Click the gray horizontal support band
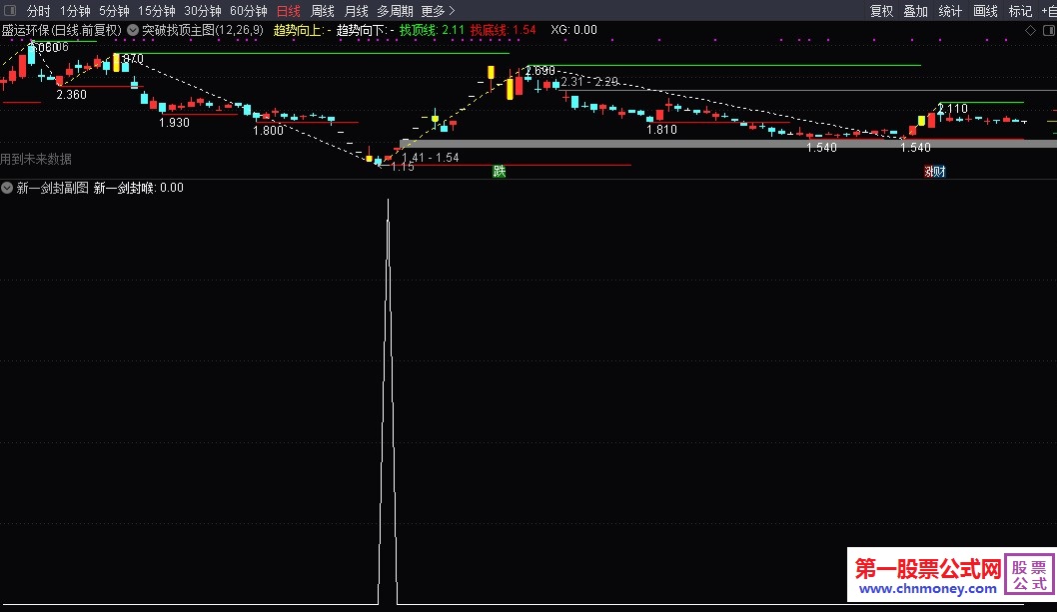Viewport: 1057px width, 612px height. click(x=728, y=144)
